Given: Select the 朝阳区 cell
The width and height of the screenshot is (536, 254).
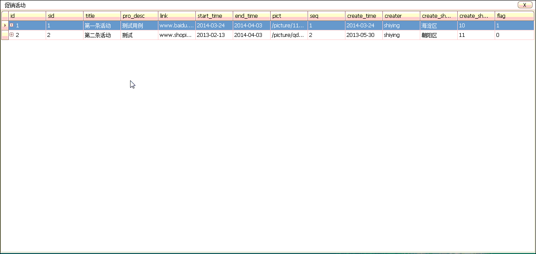Looking at the screenshot, I should tap(439, 35).
